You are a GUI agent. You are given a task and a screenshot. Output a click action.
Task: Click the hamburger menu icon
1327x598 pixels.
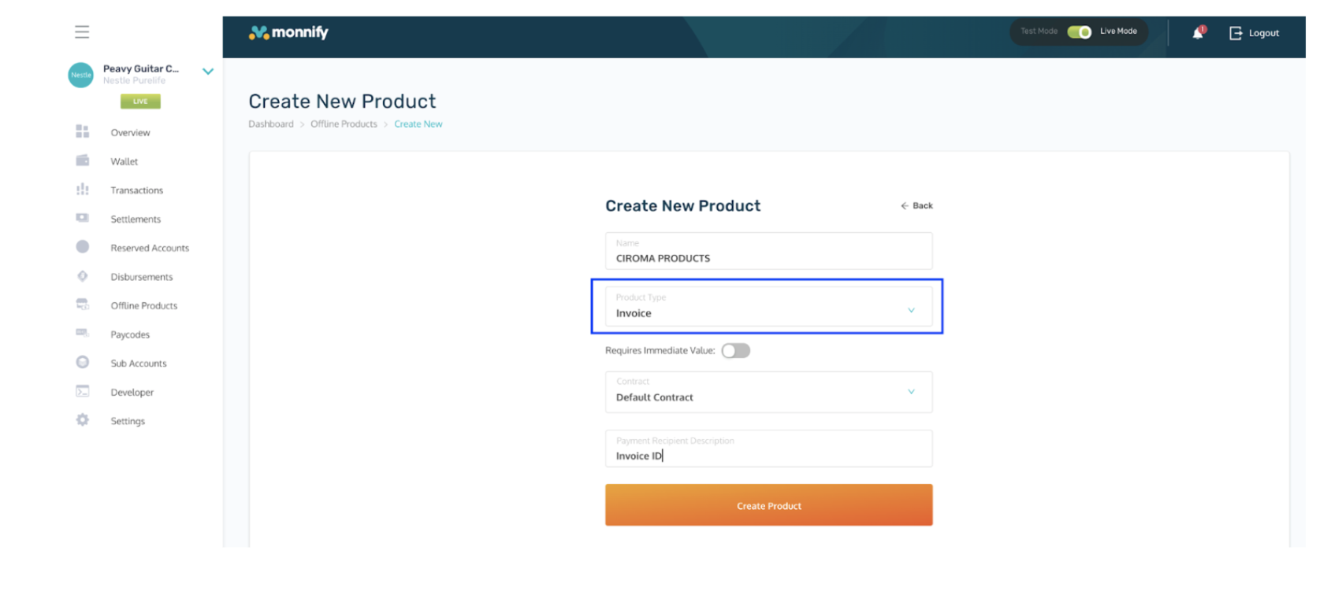[x=82, y=32]
